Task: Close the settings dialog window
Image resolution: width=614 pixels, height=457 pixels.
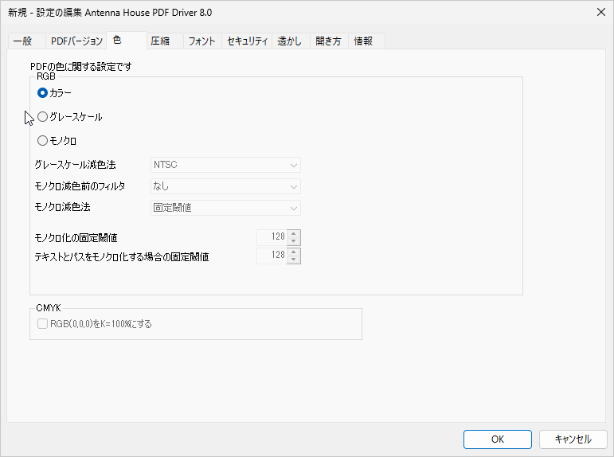Action: click(x=600, y=12)
